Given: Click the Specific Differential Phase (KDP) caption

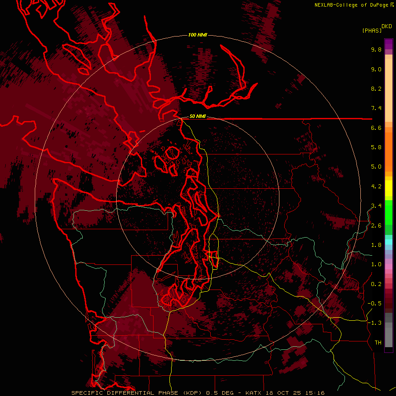Looking at the screenshot, I should [137, 393].
